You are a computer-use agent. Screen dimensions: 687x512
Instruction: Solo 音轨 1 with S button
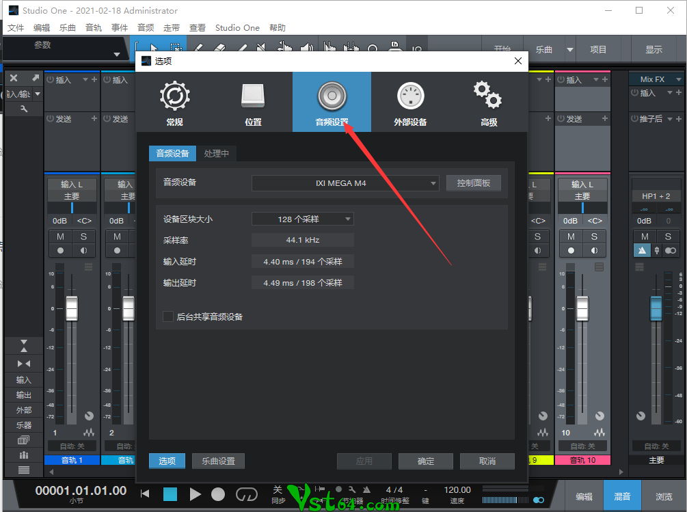83,237
